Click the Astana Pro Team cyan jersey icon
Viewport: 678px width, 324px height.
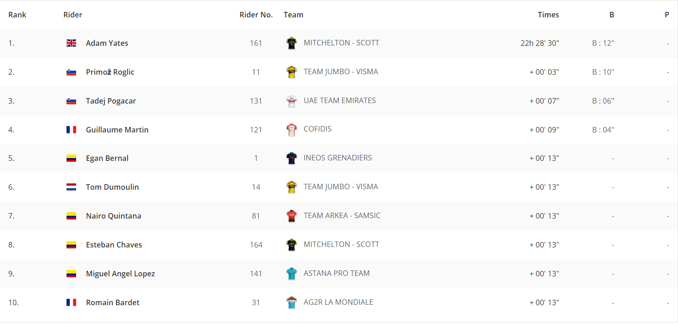coord(291,274)
